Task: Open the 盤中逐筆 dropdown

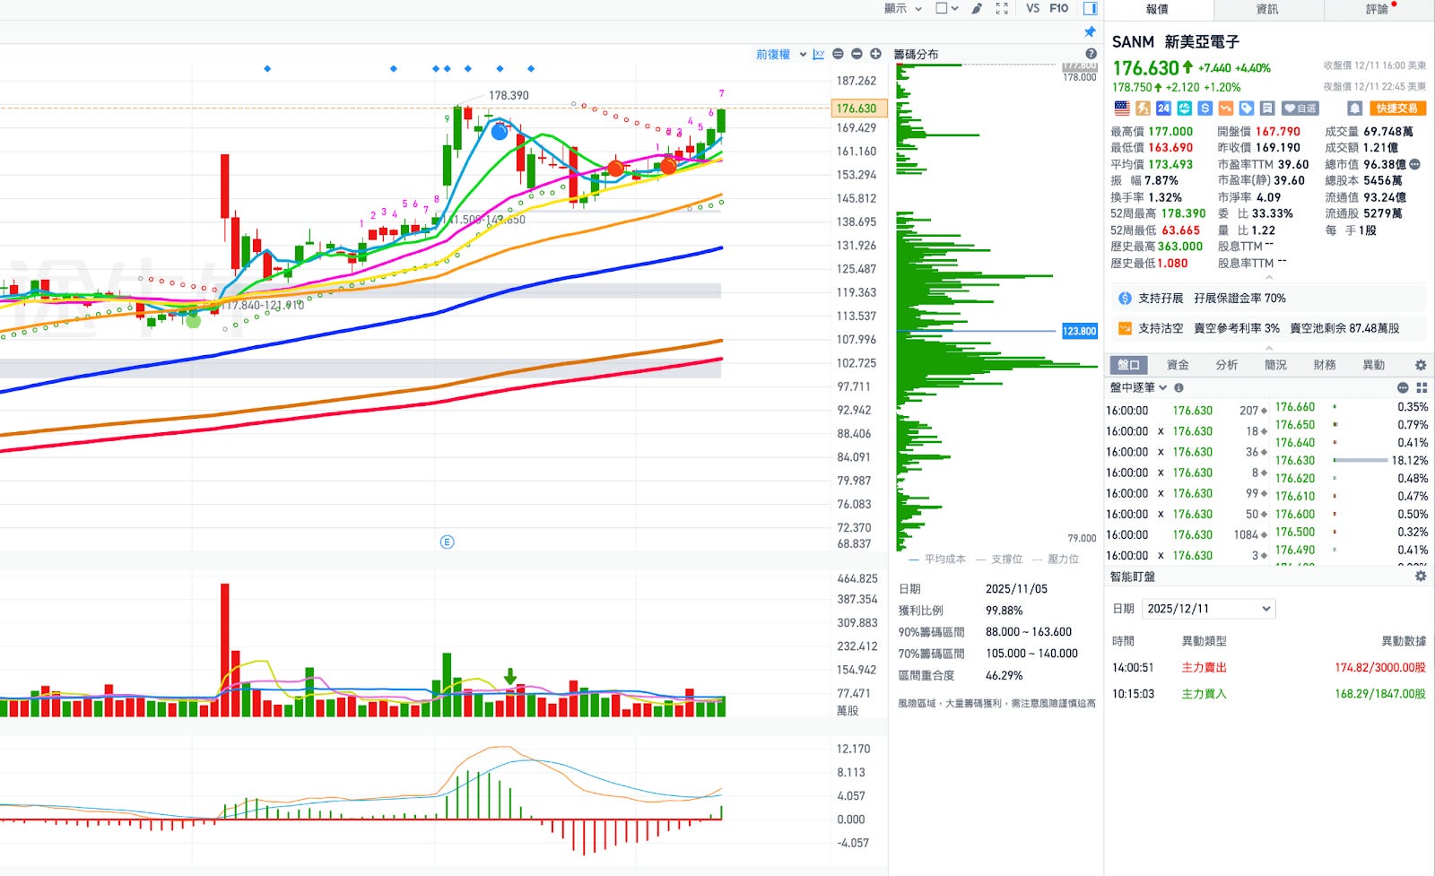Action: click(x=1139, y=387)
